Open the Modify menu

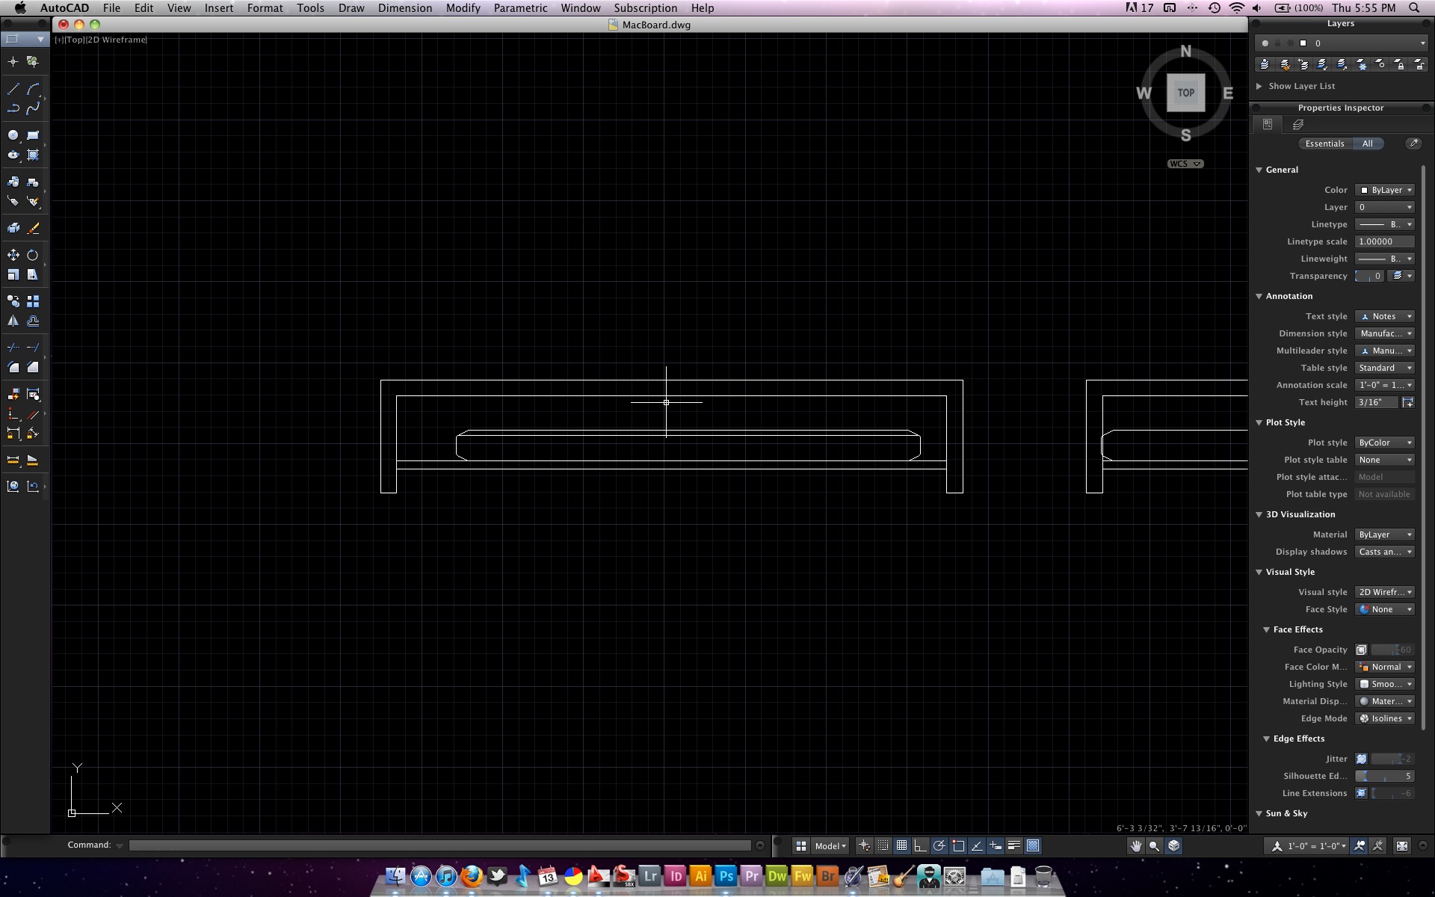(x=463, y=8)
